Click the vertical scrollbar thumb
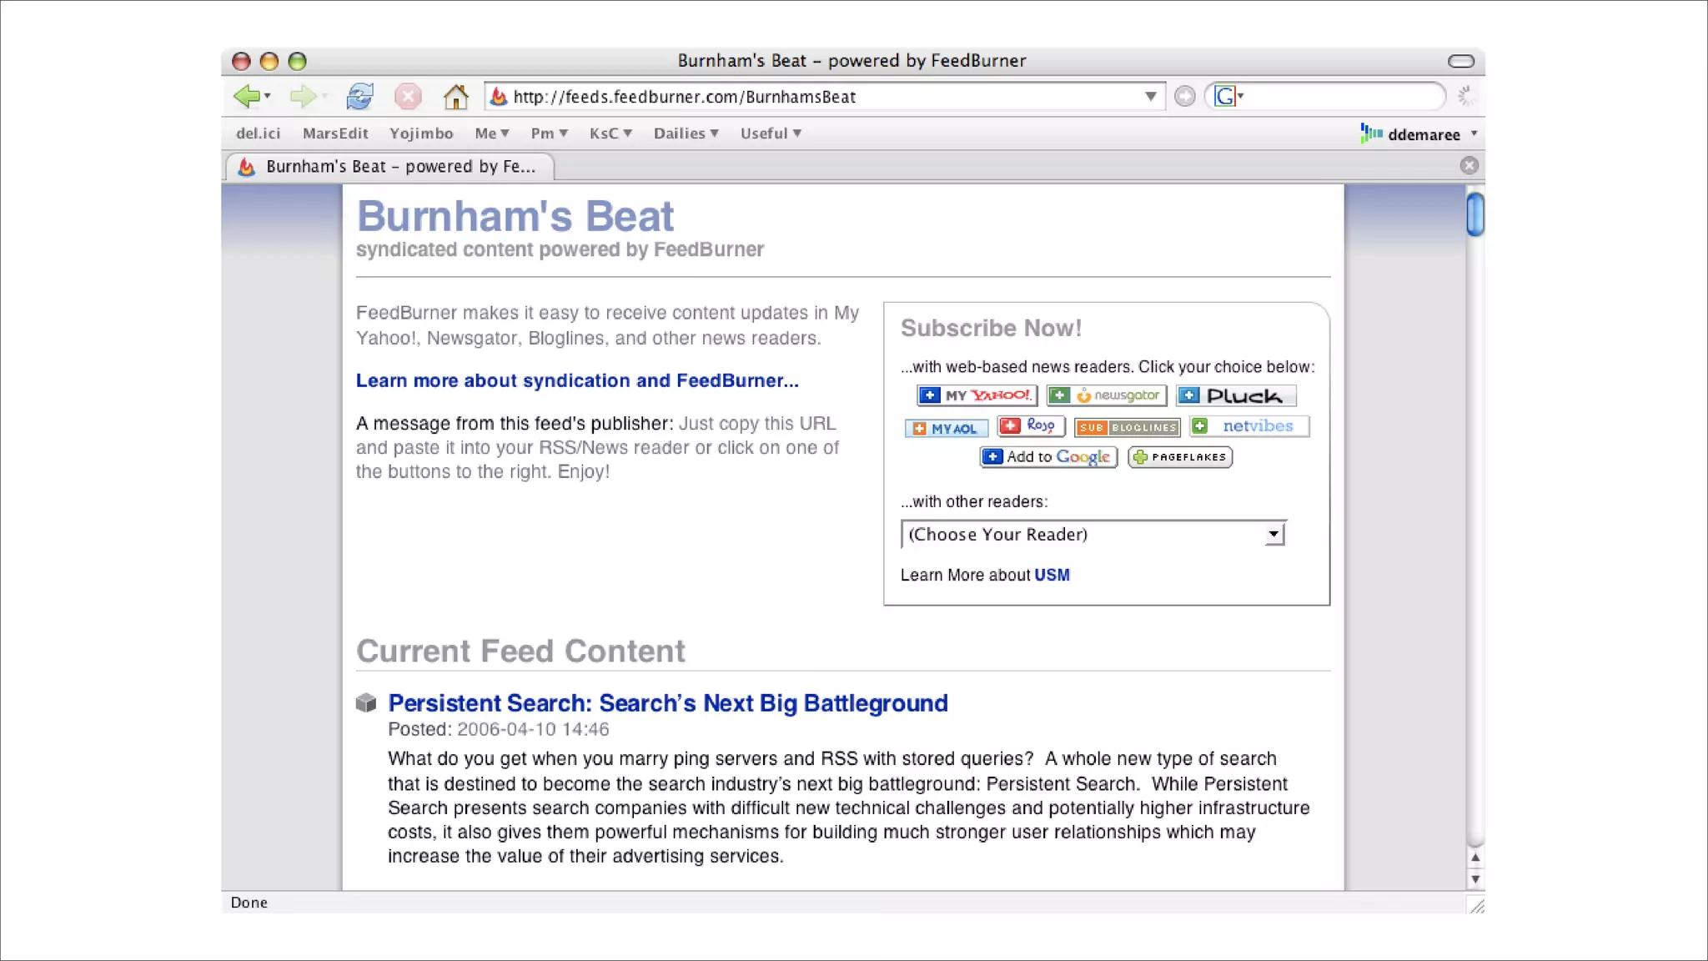 coord(1474,214)
